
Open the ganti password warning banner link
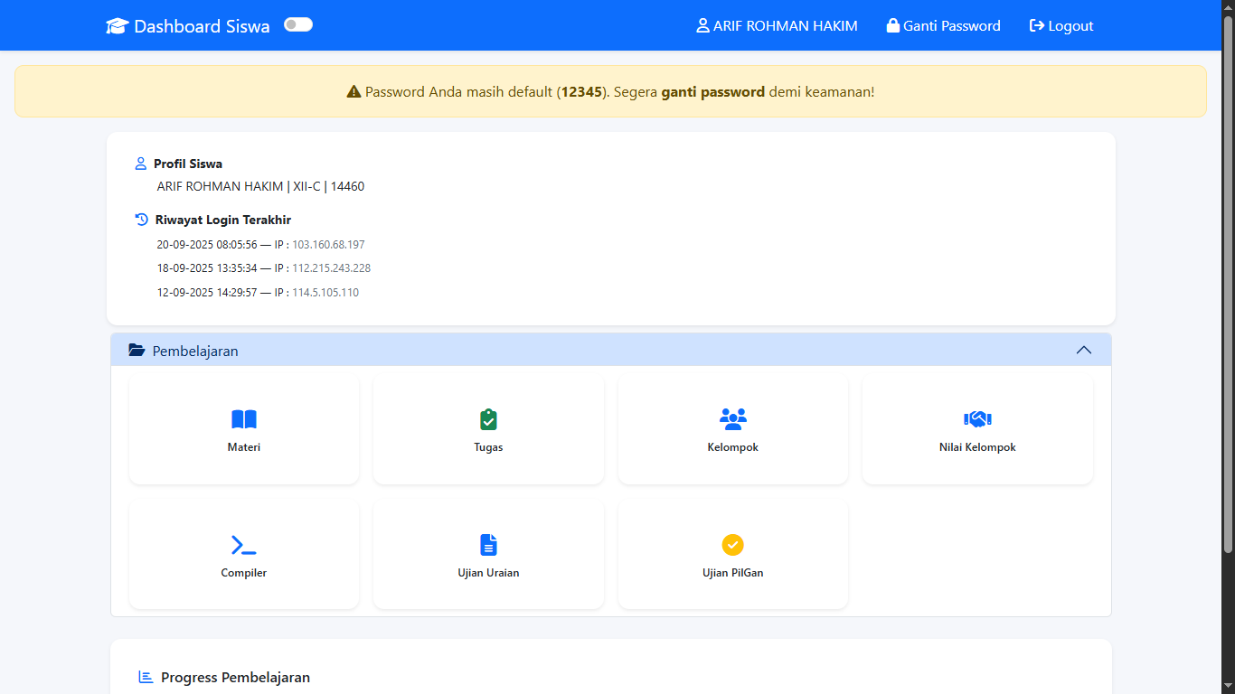pos(713,91)
